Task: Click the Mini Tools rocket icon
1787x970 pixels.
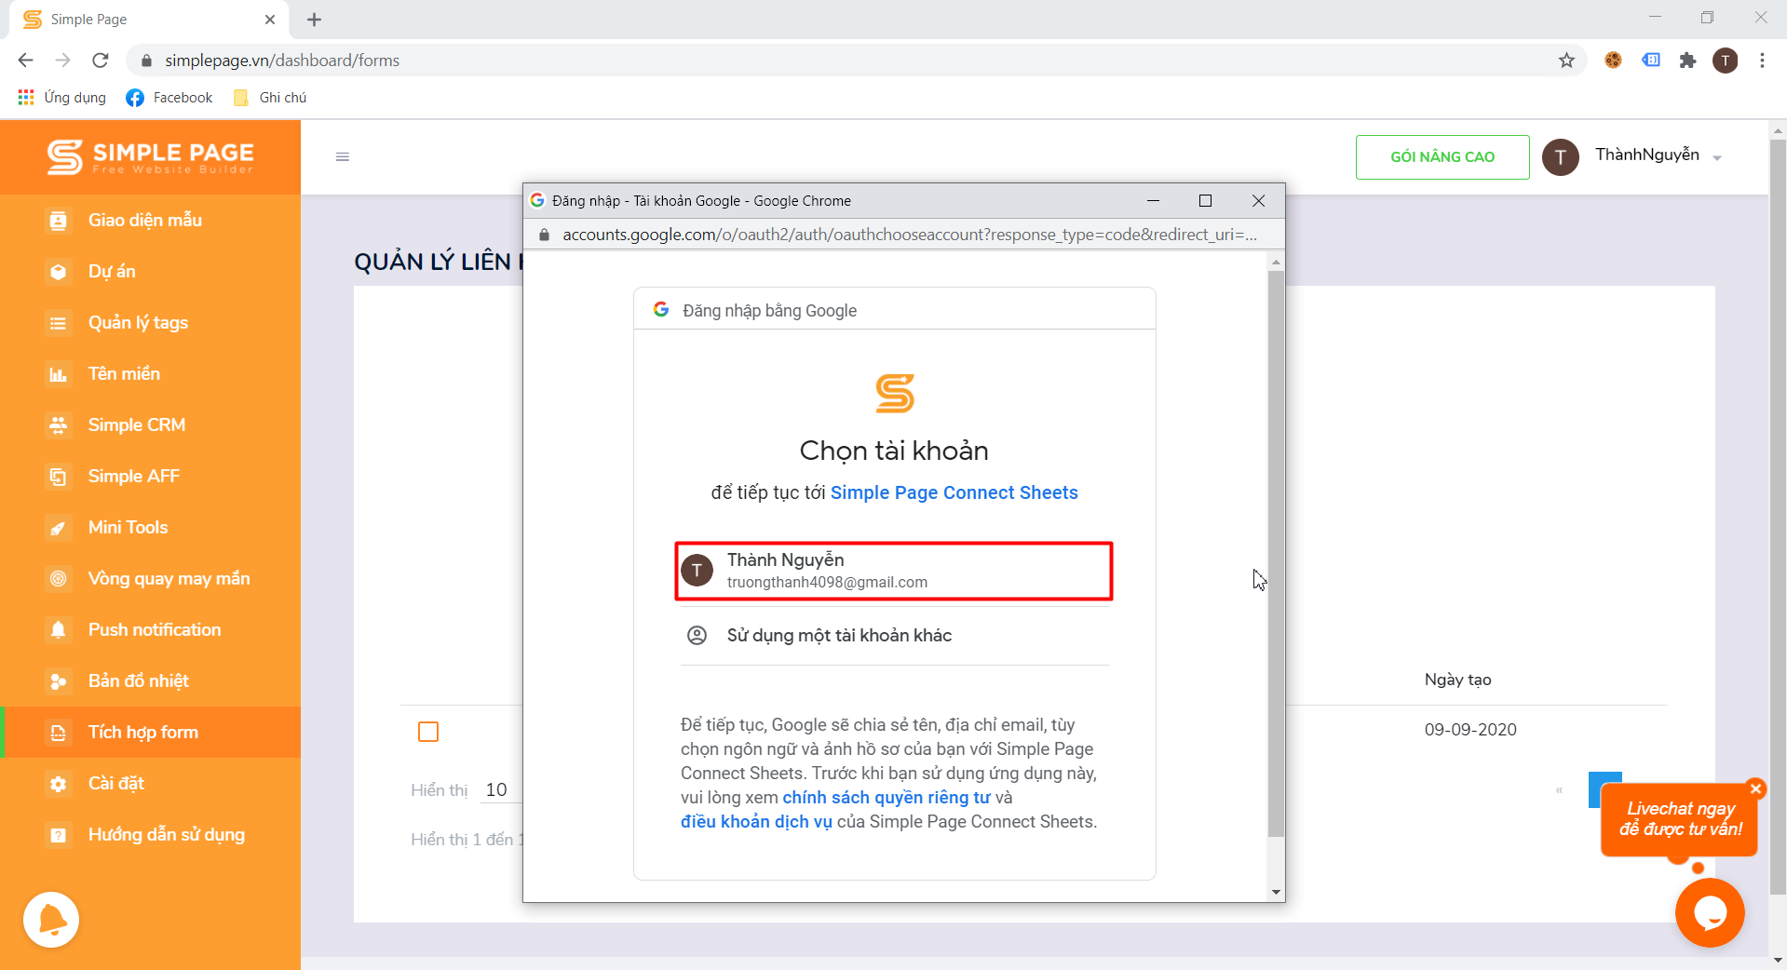Action: click(58, 528)
